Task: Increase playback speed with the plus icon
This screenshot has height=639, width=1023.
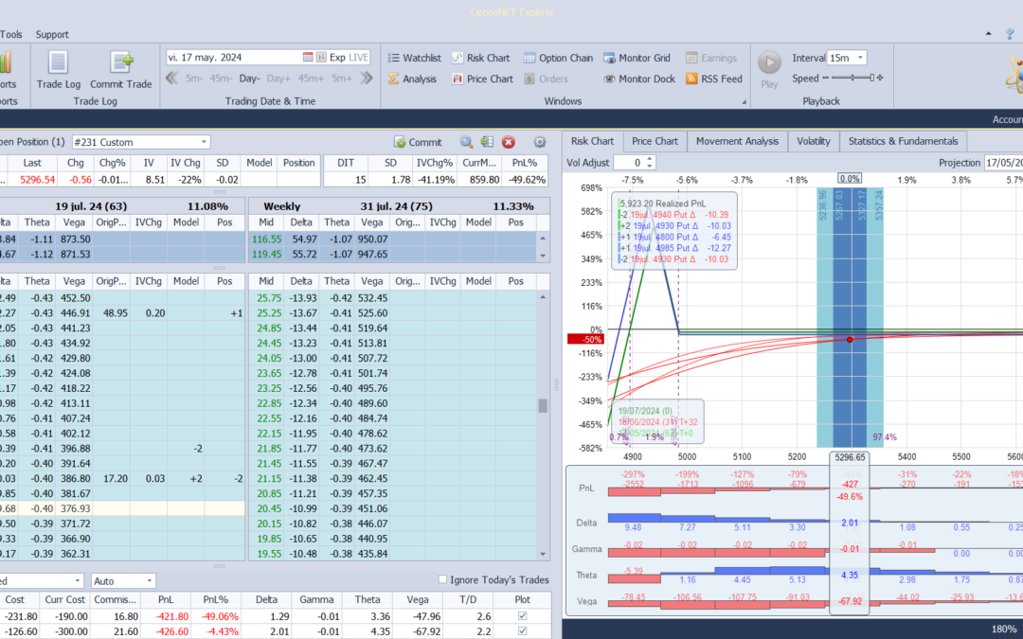Action: click(x=880, y=79)
